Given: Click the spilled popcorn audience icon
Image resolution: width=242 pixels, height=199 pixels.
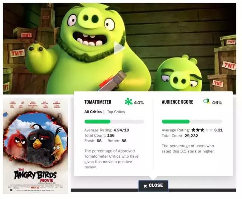Looking at the screenshot, I should coord(207,101).
